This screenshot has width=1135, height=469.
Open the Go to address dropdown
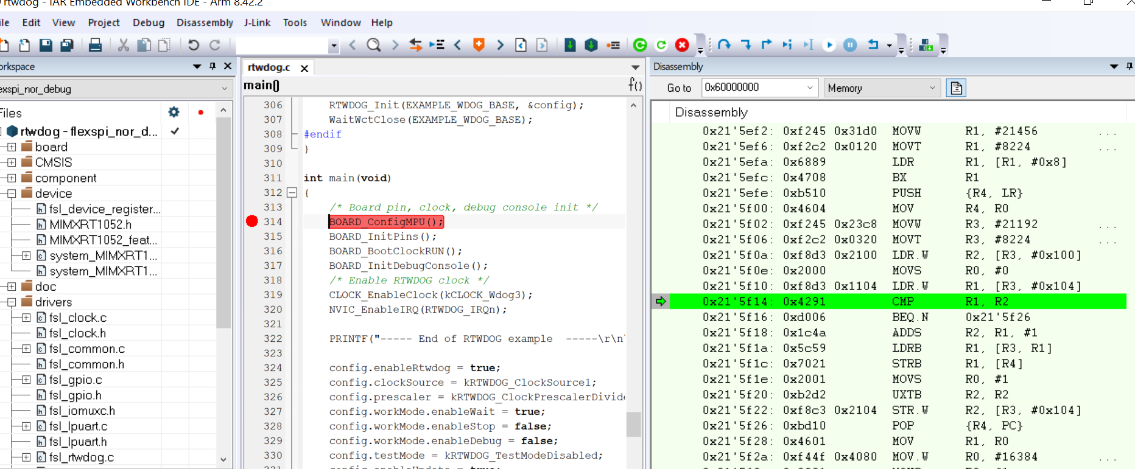coord(810,88)
